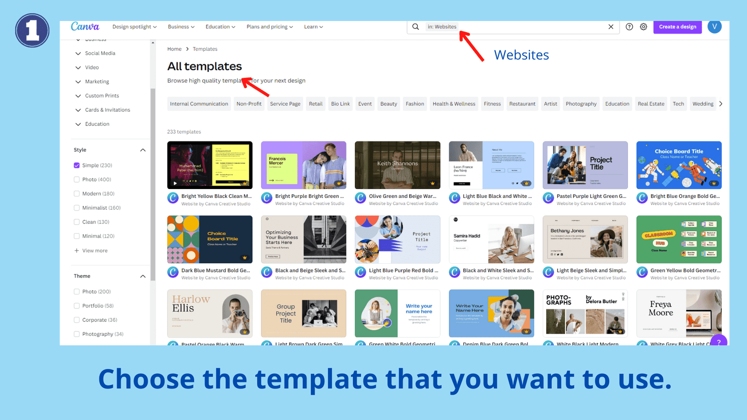
Task: Open Education dropdown in top navigation
Action: coord(220,27)
